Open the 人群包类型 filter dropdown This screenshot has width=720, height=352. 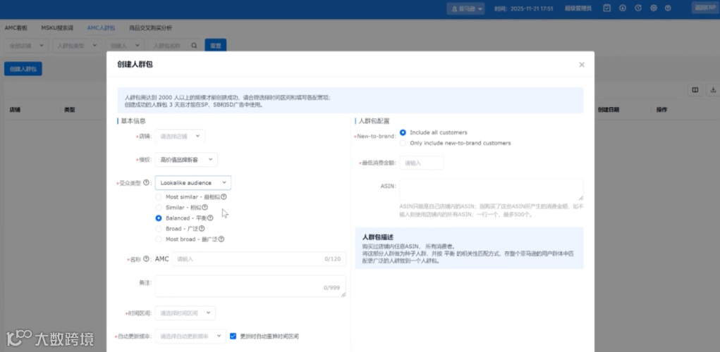pyautogui.click(x=77, y=46)
